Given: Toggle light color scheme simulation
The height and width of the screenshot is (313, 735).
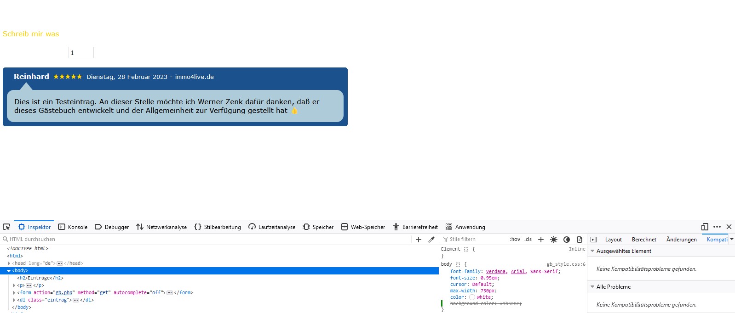Looking at the screenshot, I should (x=554, y=240).
